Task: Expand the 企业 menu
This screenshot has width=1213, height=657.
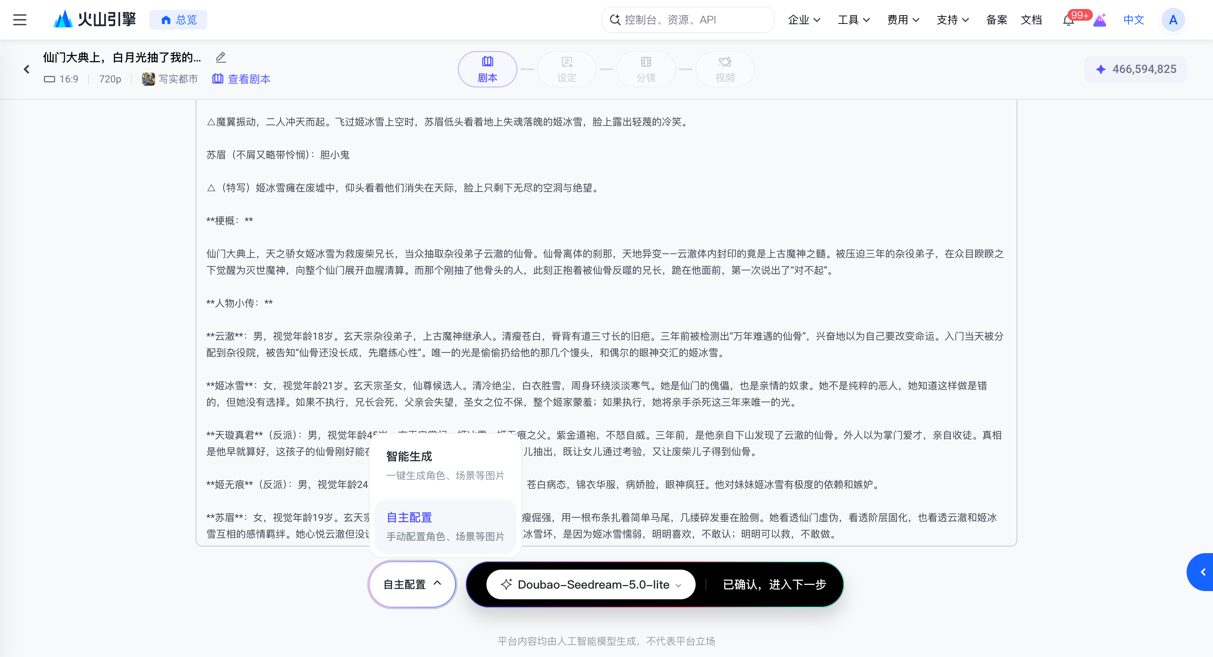Action: coord(804,20)
